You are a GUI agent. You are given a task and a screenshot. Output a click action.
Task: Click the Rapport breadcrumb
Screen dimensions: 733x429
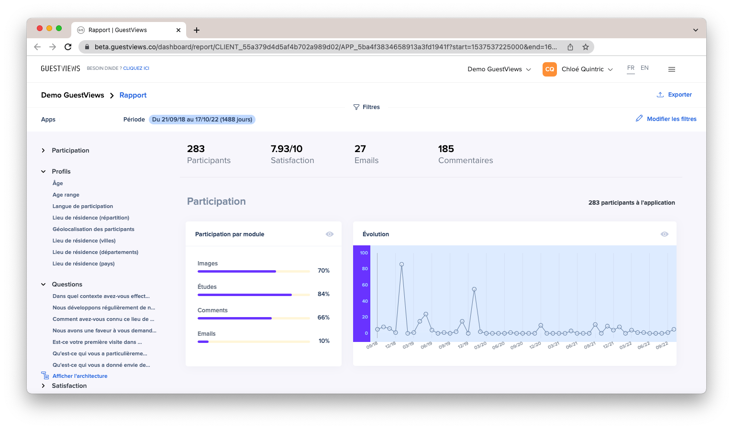133,95
